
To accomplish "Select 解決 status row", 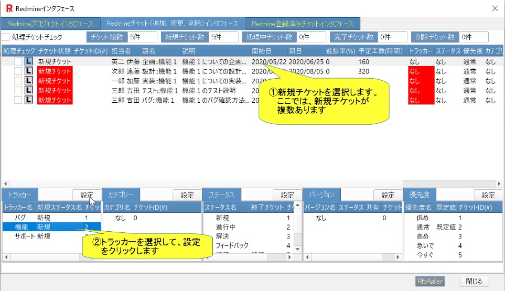I will click(249, 236).
